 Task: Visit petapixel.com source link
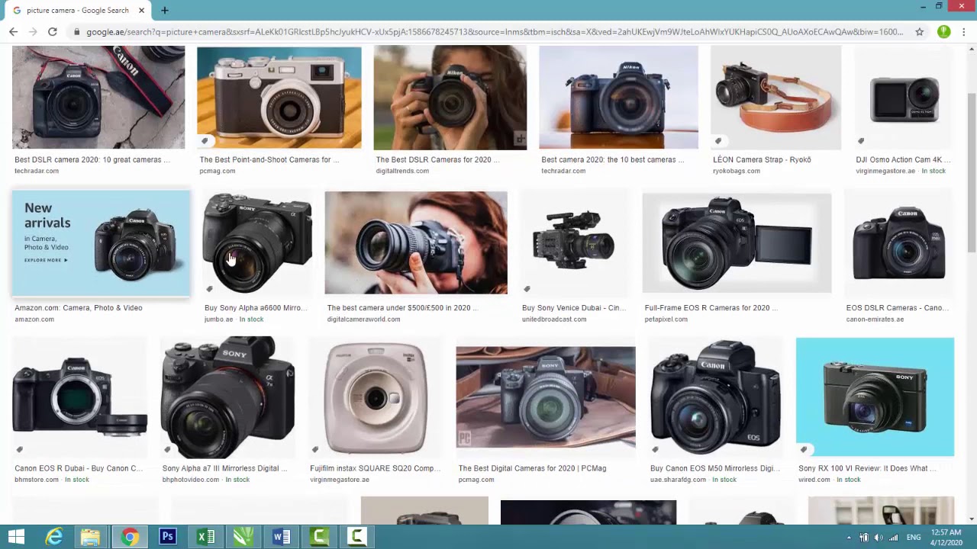click(x=666, y=319)
